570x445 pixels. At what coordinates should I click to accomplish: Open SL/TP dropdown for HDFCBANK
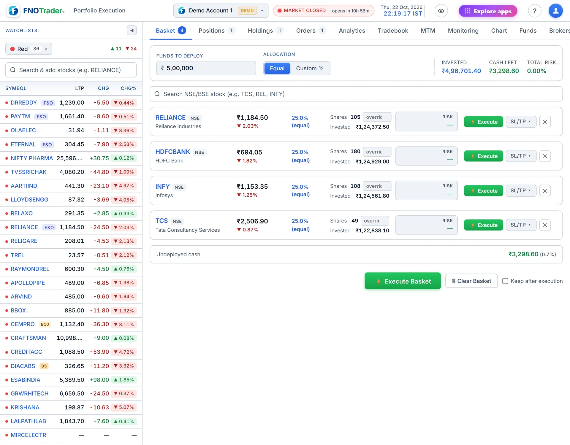[x=521, y=156]
